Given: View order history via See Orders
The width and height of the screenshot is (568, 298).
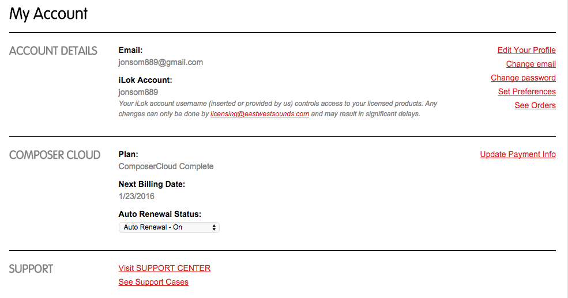Looking at the screenshot, I should (535, 105).
